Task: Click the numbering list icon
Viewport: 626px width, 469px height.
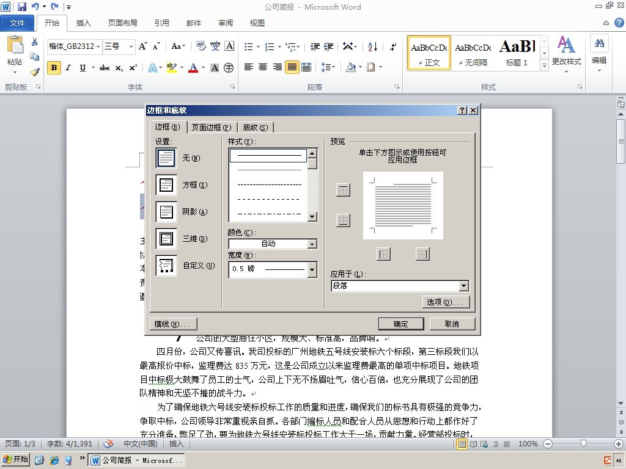Action: pyautogui.click(x=270, y=46)
